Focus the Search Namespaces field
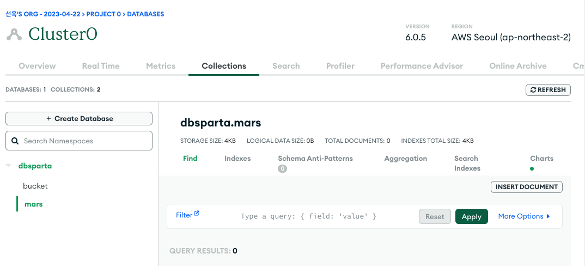585x266 pixels. 79,141
